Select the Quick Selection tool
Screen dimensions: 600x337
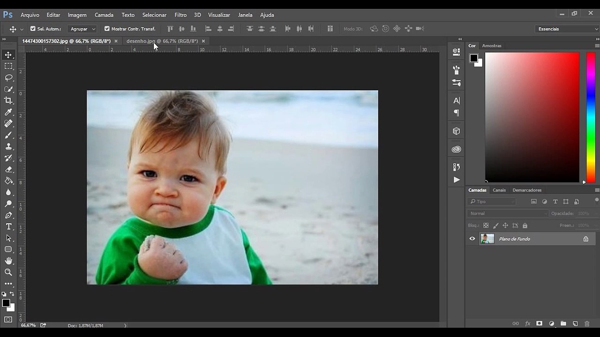[x=8, y=89]
